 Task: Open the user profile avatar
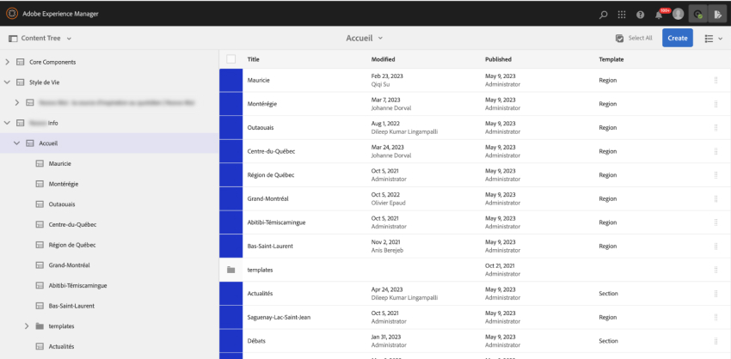click(x=679, y=14)
